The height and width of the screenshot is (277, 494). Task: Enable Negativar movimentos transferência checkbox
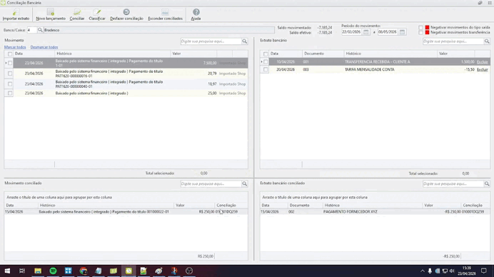pos(420,32)
